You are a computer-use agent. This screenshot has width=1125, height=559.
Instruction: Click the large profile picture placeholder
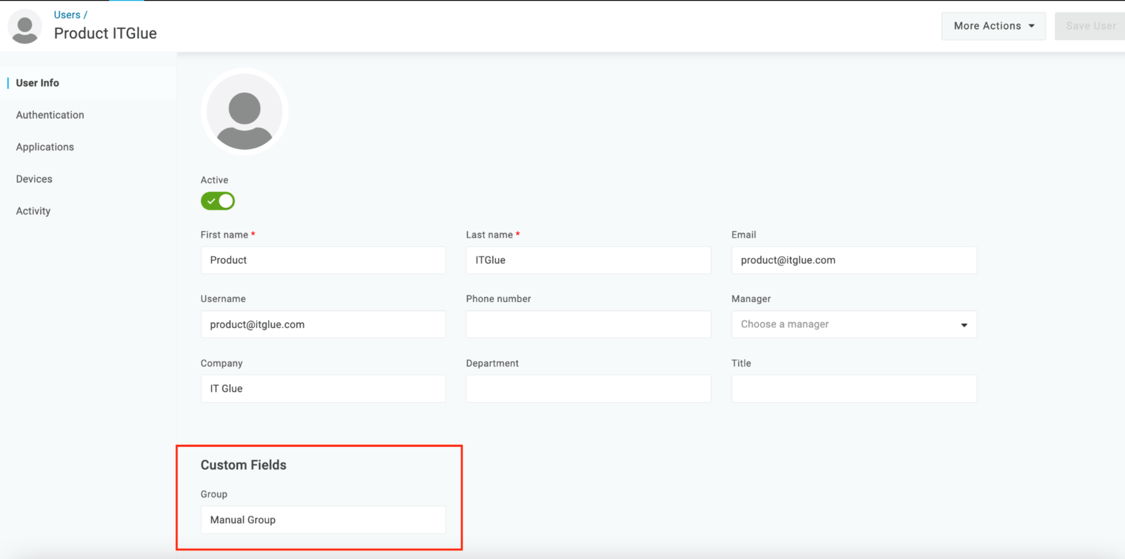point(244,112)
